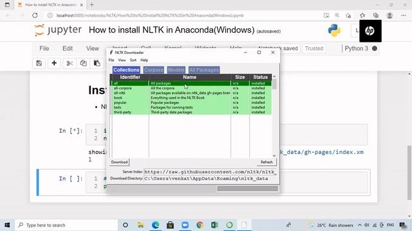
Task: Click the Python 3 kernel status indicator
Action: 375,49
